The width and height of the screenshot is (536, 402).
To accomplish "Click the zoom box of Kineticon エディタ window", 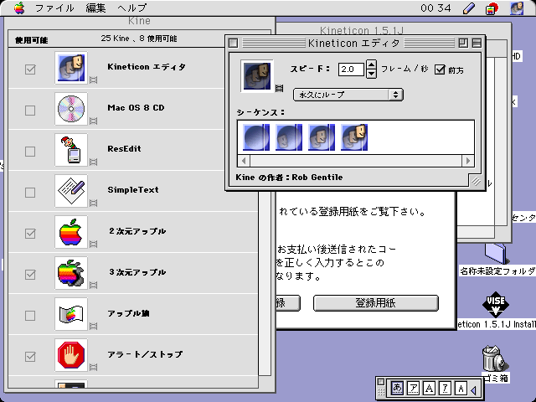I will tap(463, 43).
